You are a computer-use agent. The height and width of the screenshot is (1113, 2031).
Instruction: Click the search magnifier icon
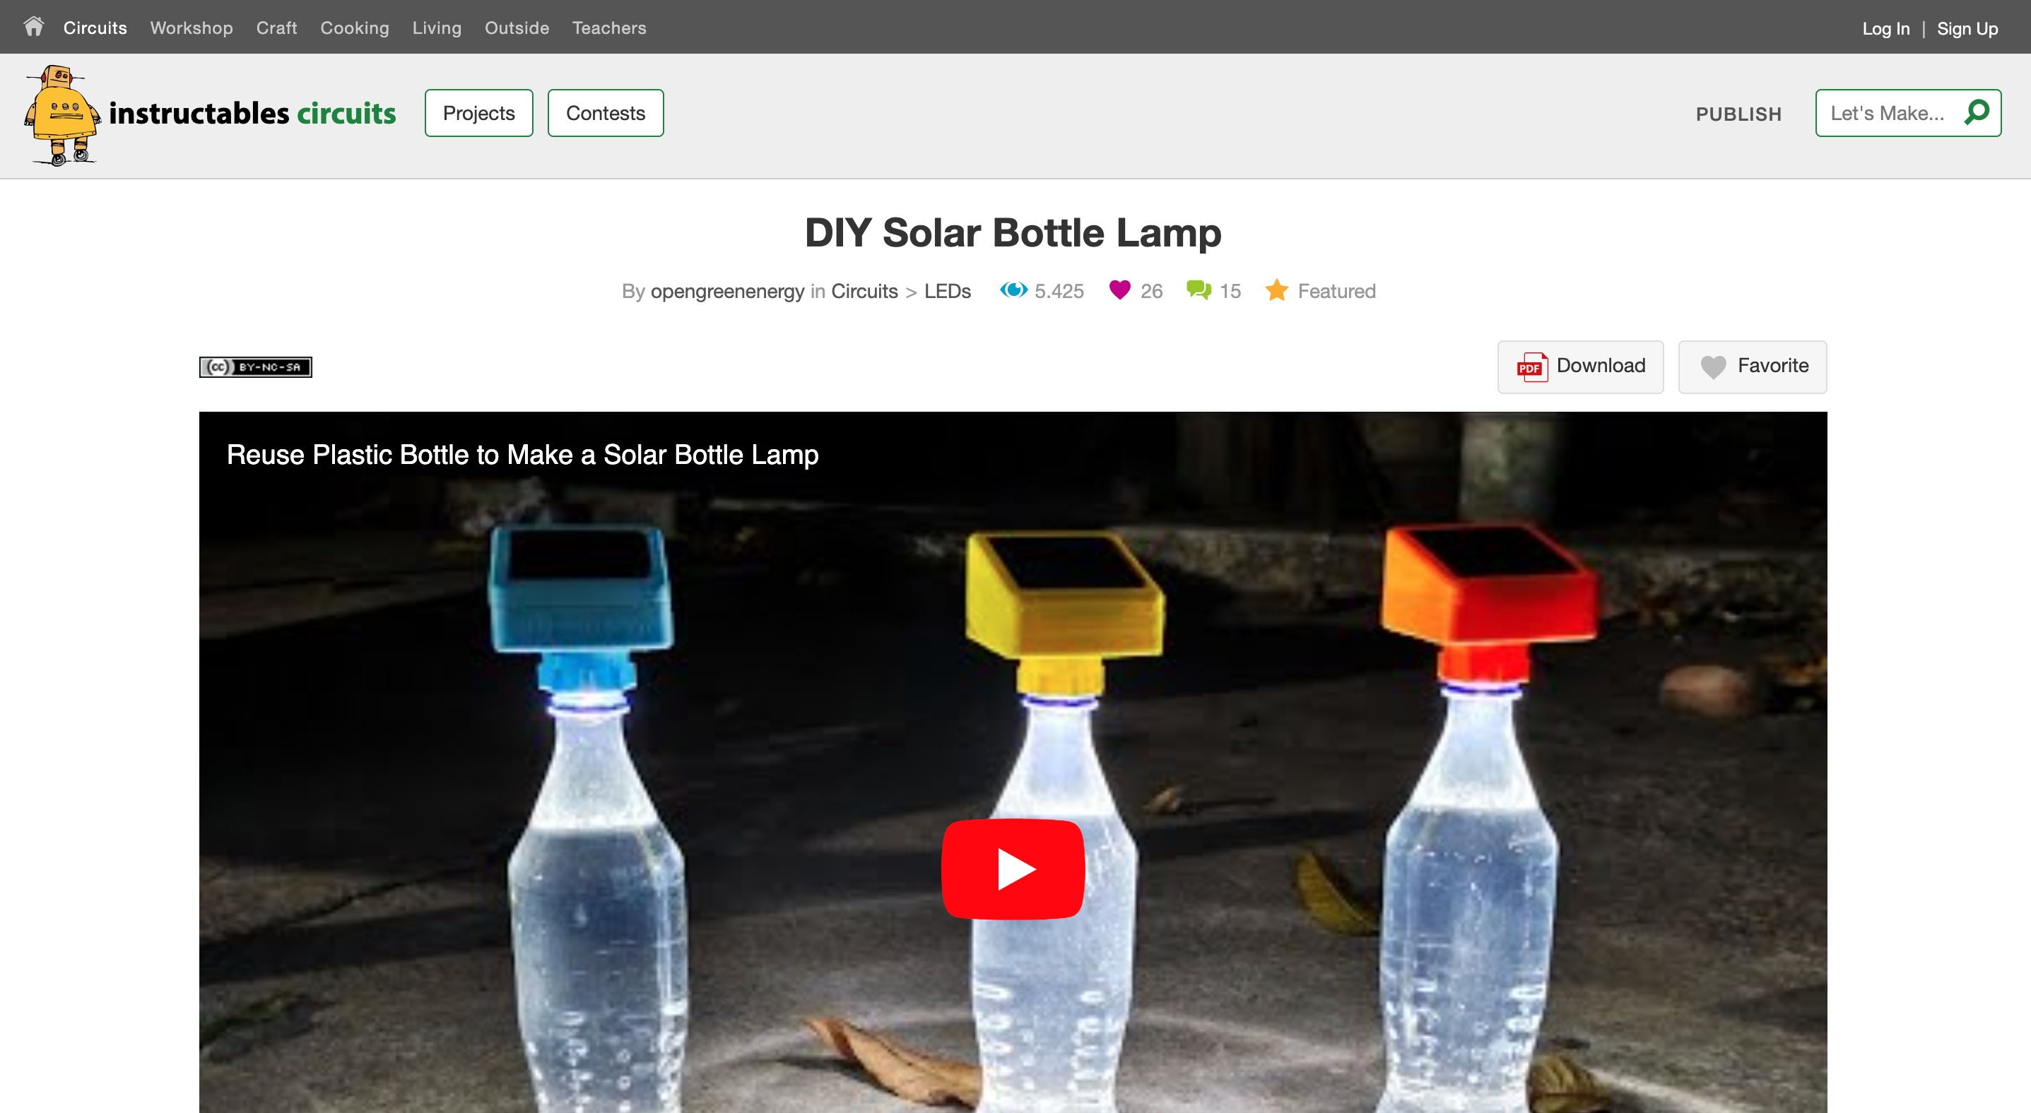[x=1977, y=112]
